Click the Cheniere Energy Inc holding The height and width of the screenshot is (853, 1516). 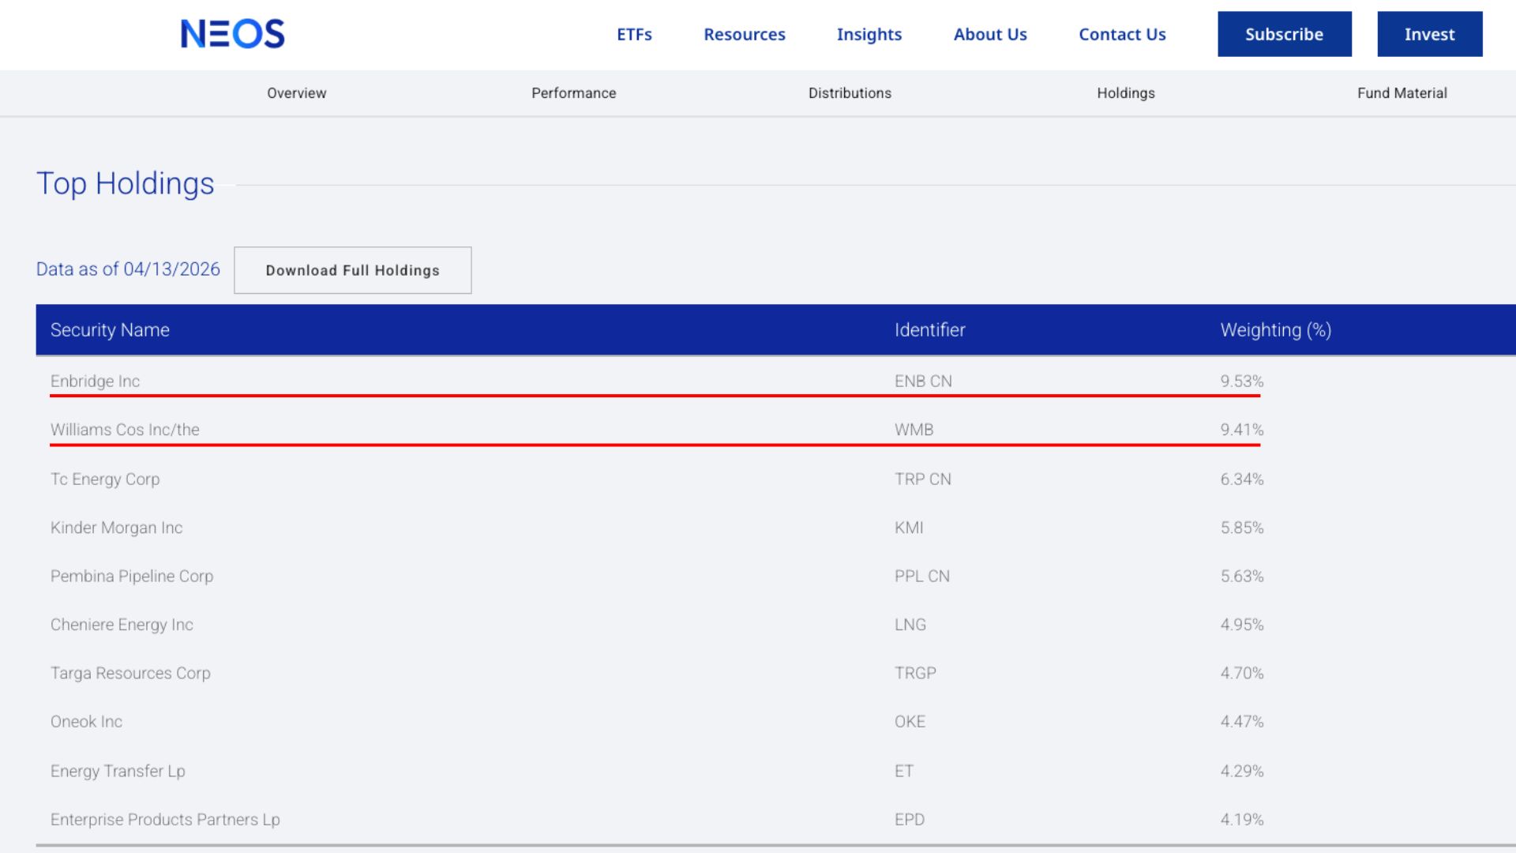(x=122, y=625)
